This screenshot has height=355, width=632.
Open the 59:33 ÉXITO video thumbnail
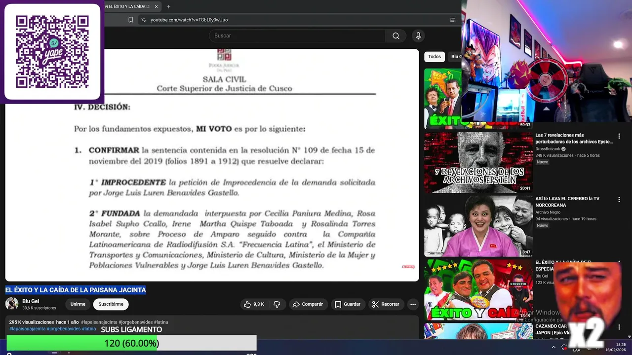click(443, 99)
